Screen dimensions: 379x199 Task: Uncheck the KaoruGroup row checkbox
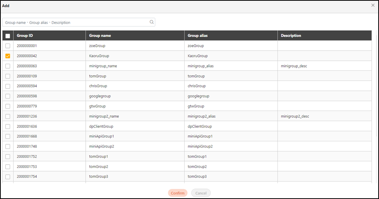8,56
